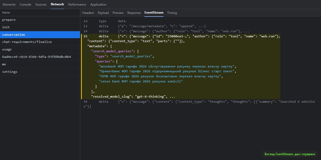View the Preview tab
The image size is (321, 160).
click(x=118, y=13)
